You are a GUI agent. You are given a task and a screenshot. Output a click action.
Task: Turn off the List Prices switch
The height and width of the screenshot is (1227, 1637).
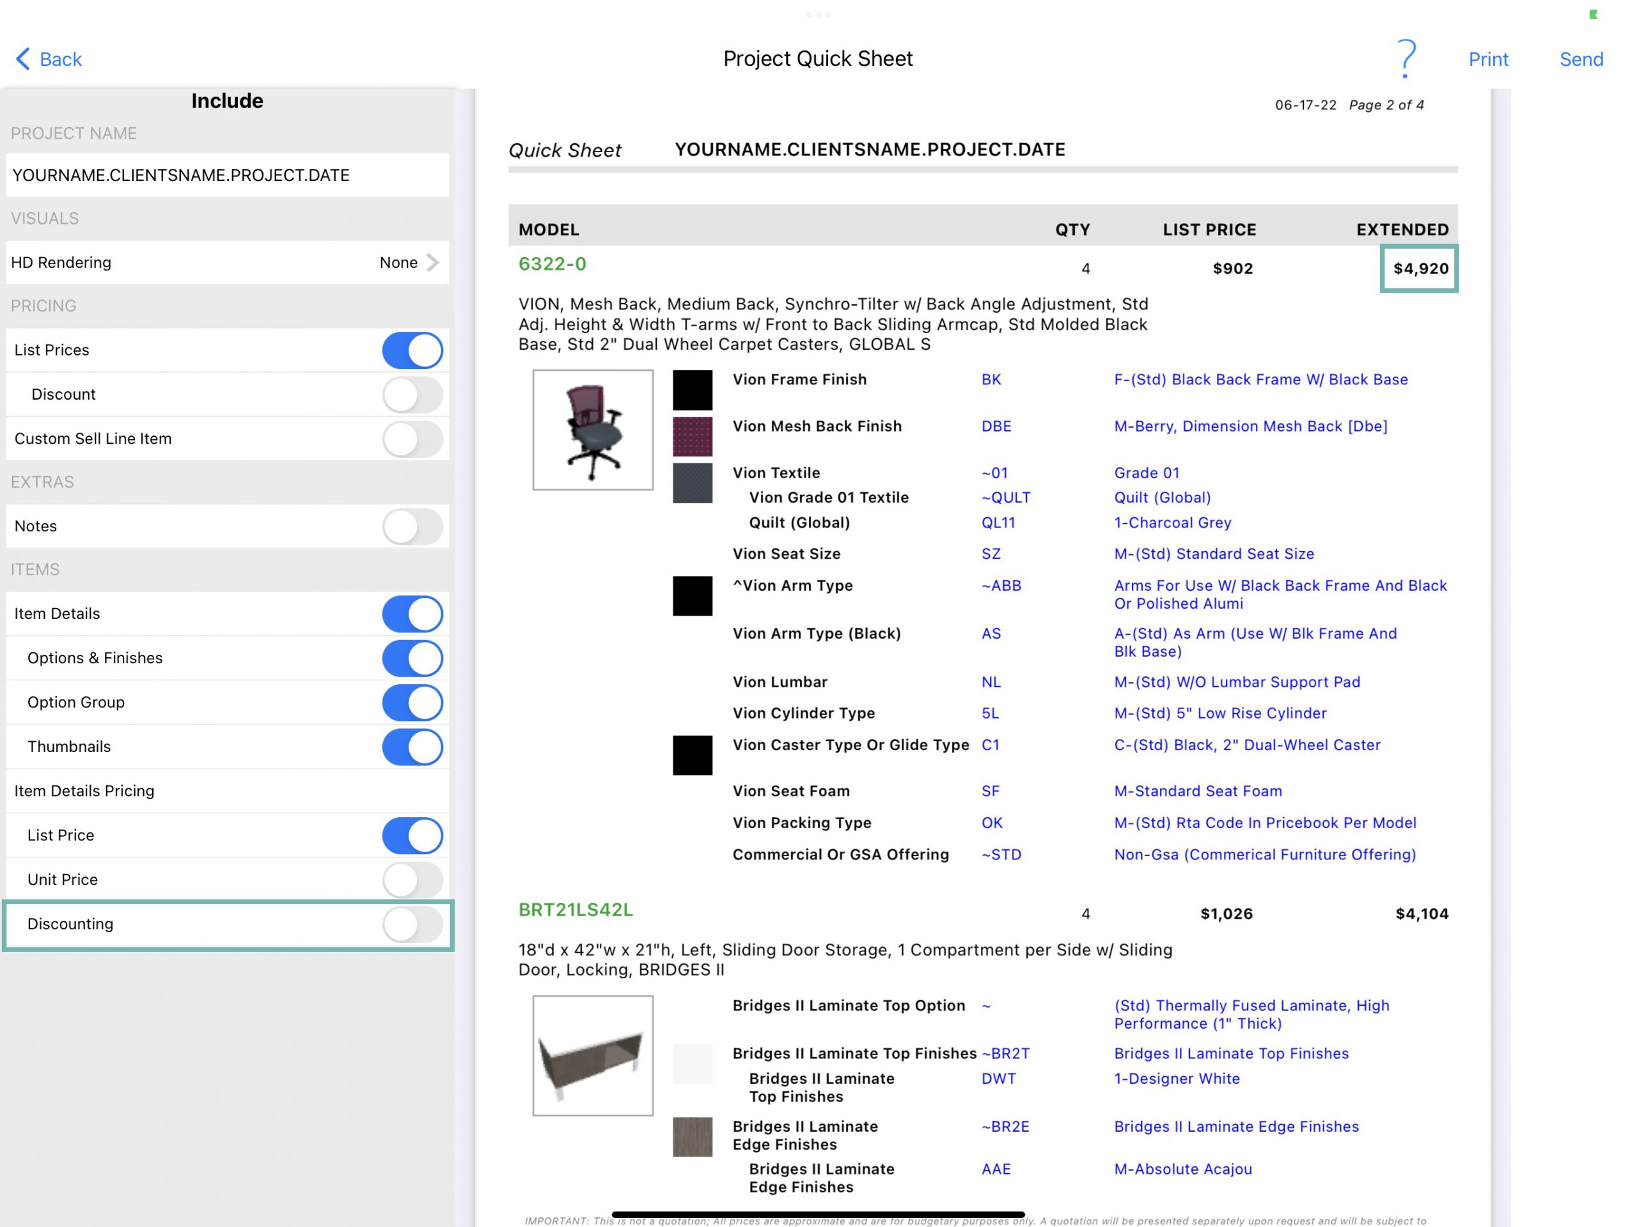(x=412, y=350)
